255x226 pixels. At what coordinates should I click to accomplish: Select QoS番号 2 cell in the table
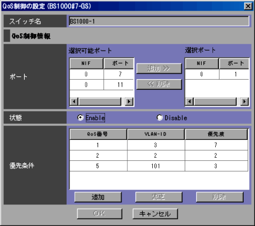(x=98, y=156)
